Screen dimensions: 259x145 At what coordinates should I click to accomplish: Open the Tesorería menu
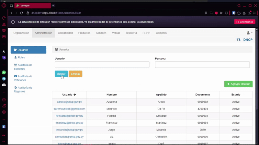pos(131,33)
